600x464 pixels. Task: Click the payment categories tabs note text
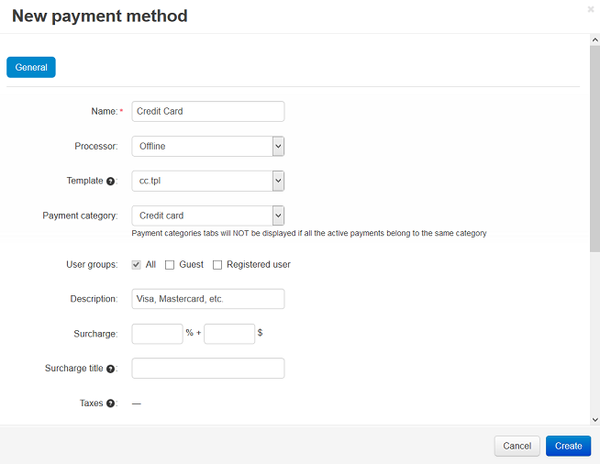(309, 233)
